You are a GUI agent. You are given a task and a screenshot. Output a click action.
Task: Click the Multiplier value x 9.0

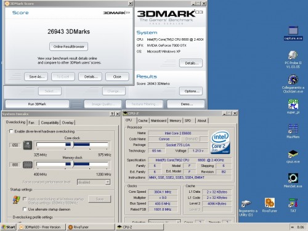pyautogui.click(x=163, y=198)
